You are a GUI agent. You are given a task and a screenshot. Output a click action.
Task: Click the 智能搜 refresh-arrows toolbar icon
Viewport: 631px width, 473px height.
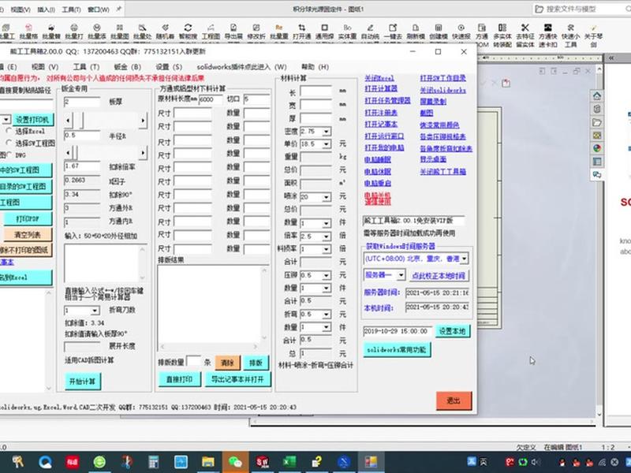point(188,28)
